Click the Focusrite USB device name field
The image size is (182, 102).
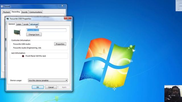tap(46, 30)
